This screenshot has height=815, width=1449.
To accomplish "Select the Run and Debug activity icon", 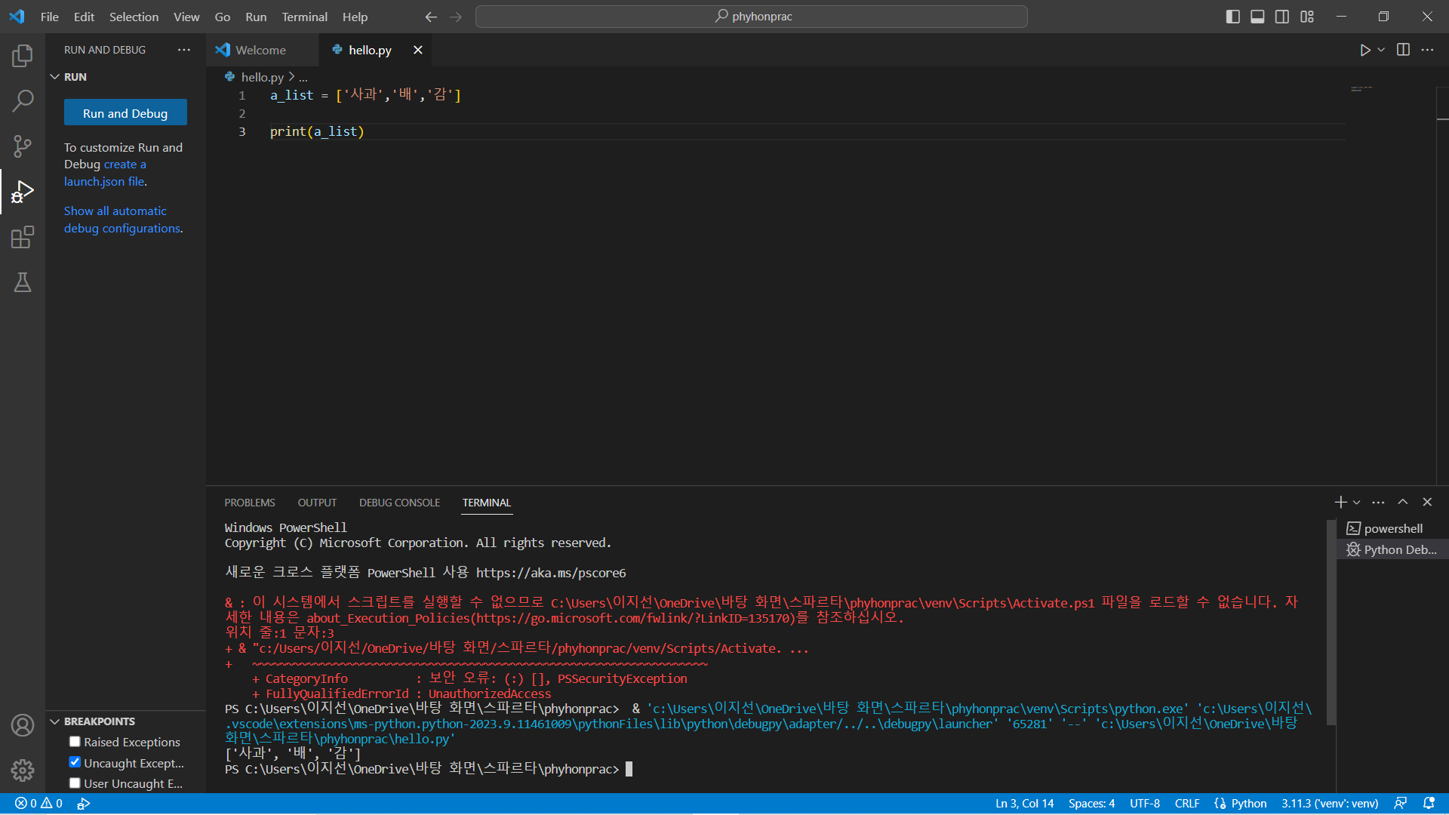I will (23, 192).
